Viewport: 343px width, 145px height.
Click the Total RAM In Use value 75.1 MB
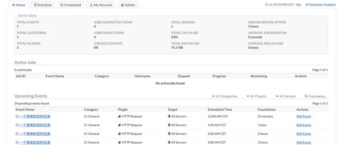[x=177, y=48]
